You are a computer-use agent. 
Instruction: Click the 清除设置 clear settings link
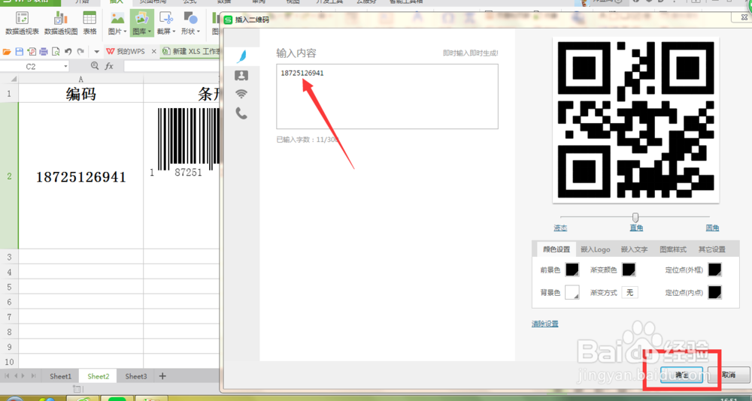coord(544,324)
